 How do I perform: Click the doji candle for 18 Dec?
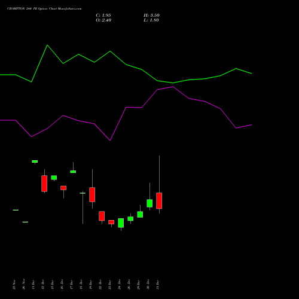[x=83, y=193]
